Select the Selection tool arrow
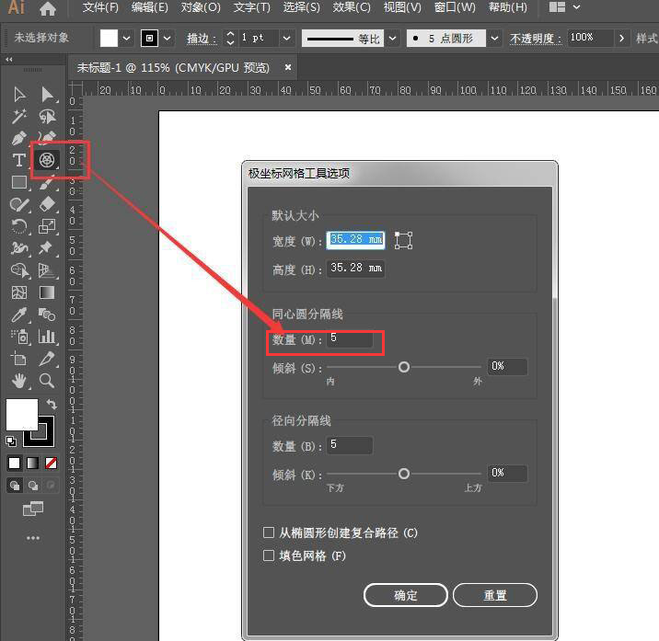This screenshot has height=641, width=659. [x=19, y=95]
